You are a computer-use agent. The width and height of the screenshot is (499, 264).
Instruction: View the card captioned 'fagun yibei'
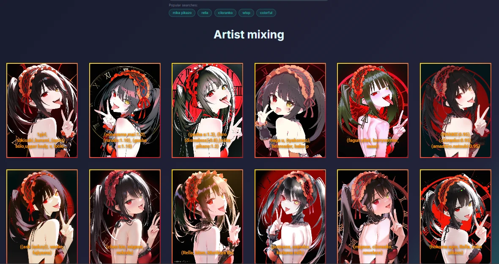pyautogui.click(x=373, y=110)
